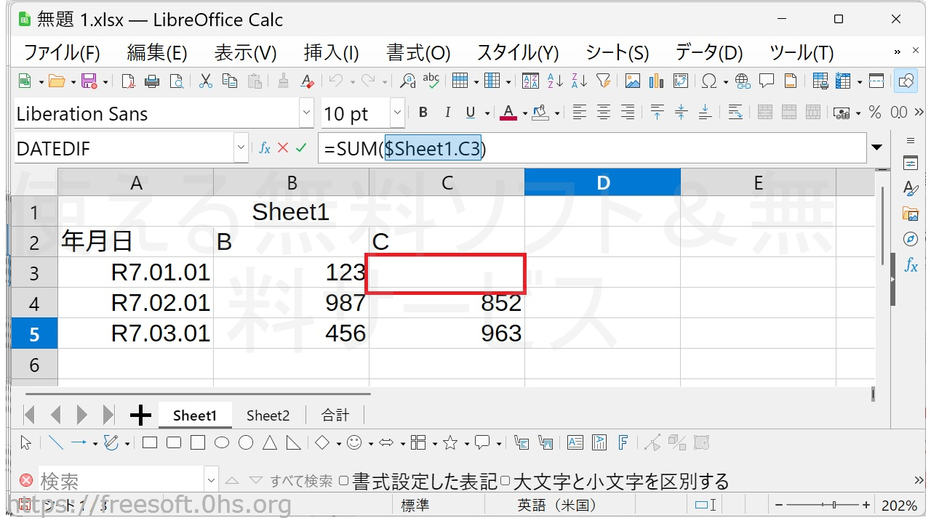
Task: Expand the 10 pt font size dropdown
Action: [397, 113]
